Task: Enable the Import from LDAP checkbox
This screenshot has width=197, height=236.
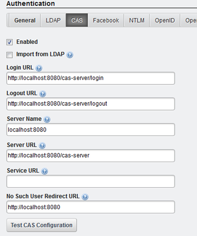Action: point(10,55)
